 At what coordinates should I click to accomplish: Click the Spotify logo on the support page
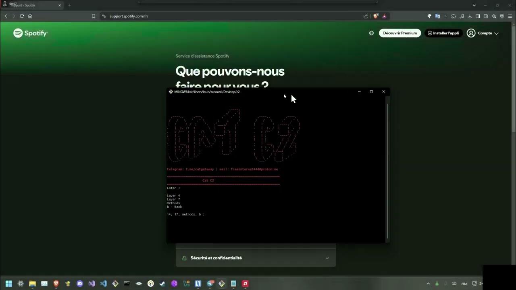coord(30,33)
